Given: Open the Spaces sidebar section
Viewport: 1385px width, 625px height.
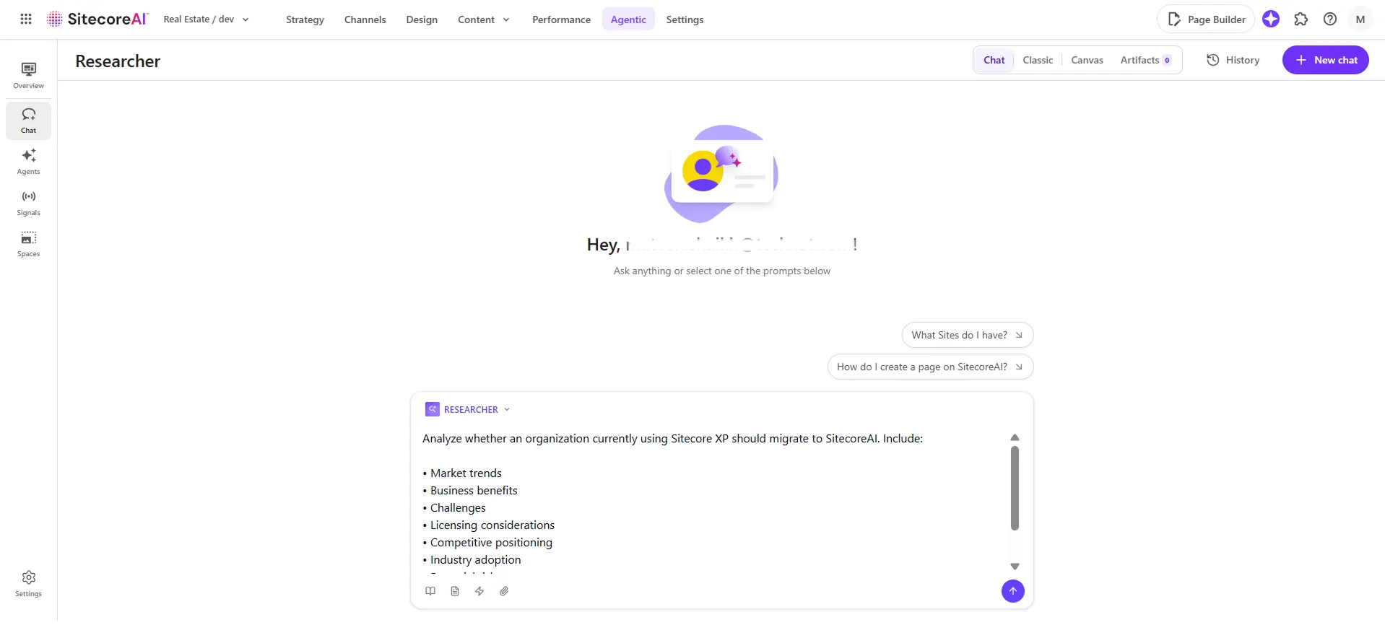Looking at the screenshot, I should click(29, 244).
